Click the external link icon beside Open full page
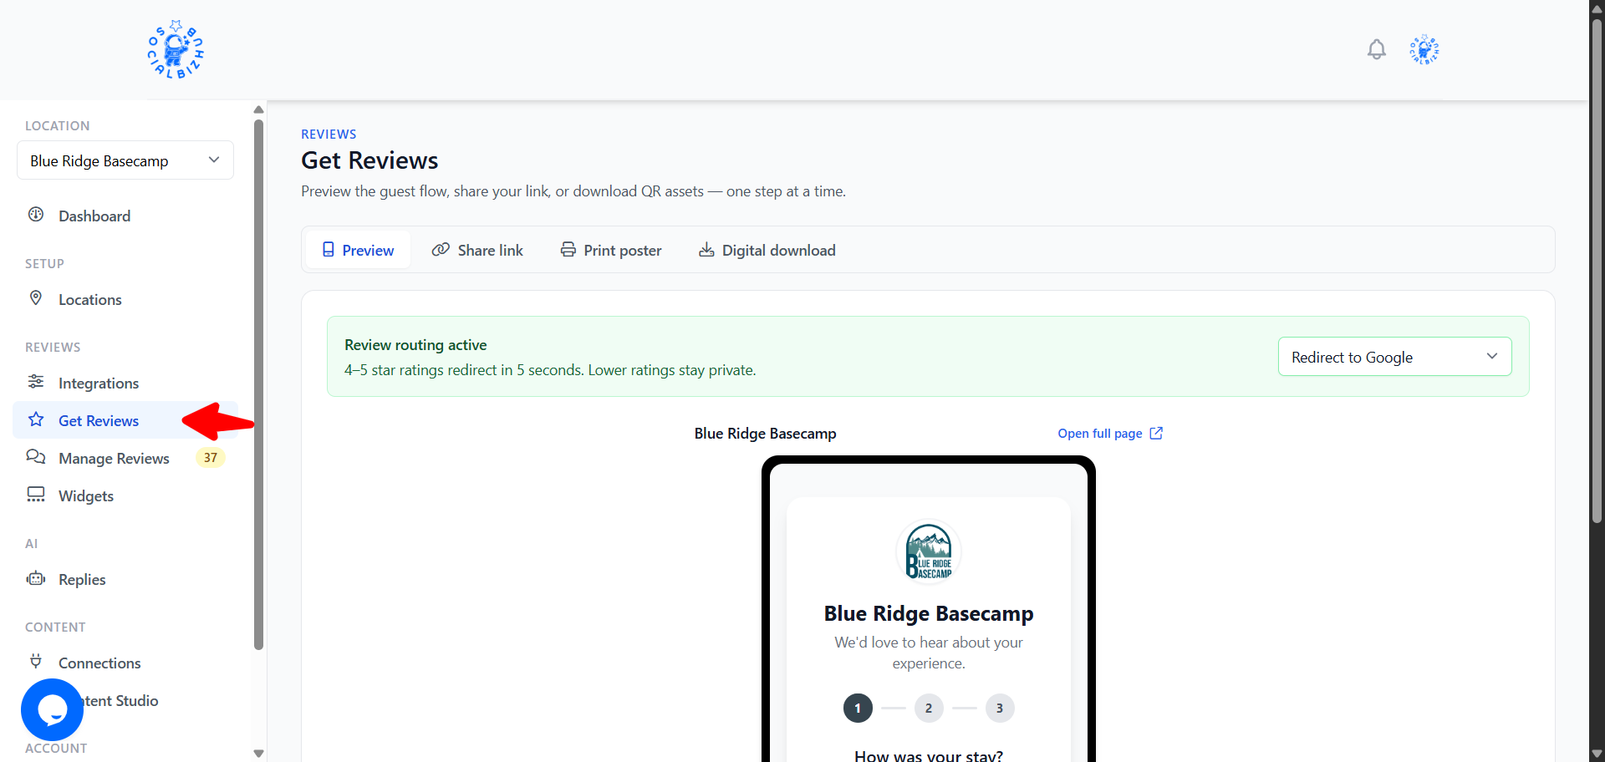1605x762 pixels. (x=1156, y=433)
